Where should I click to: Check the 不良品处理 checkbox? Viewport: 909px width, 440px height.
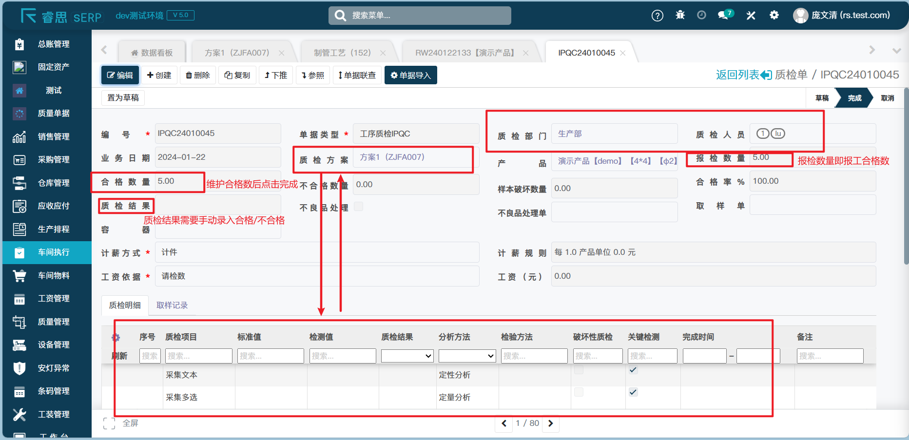(358, 207)
